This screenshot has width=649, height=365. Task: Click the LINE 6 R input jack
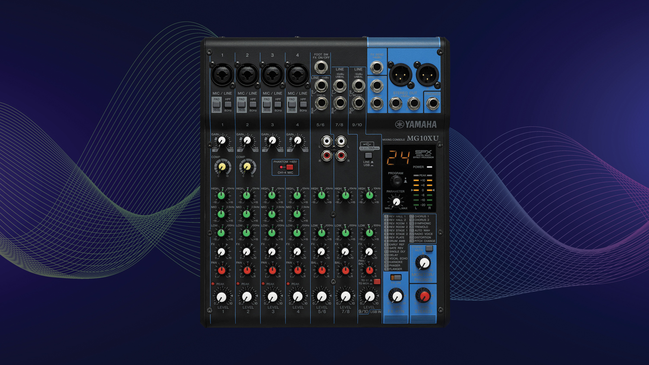pyautogui.click(x=321, y=103)
